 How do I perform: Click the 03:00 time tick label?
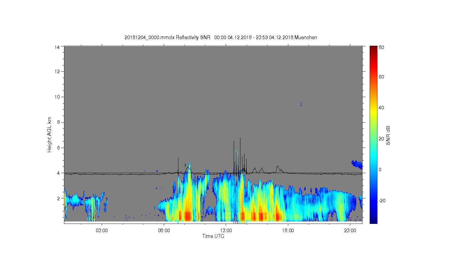tap(102, 230)
